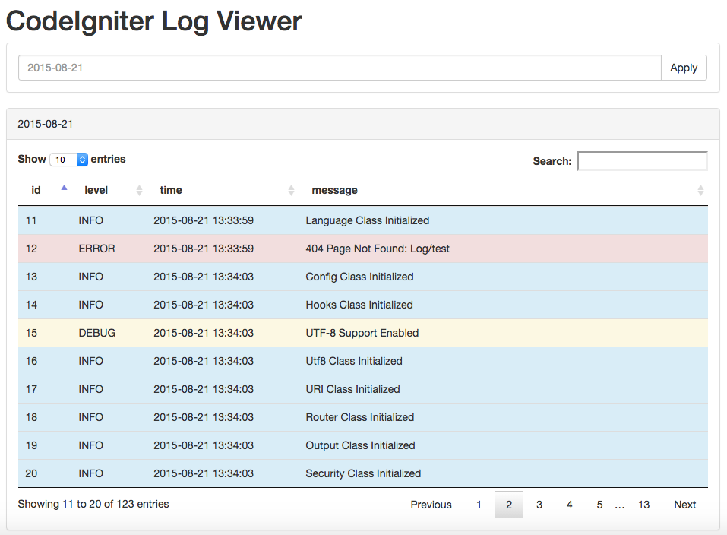Click time cell of row 12

click(204, 249)
